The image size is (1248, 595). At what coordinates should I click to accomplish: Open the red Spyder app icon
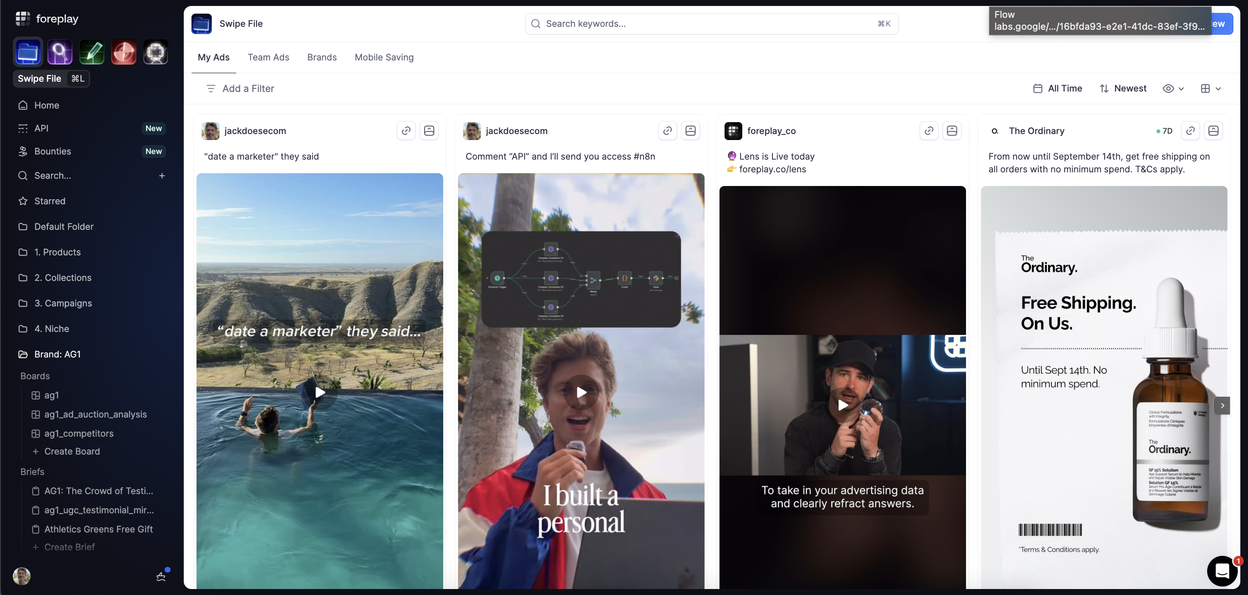123,52
